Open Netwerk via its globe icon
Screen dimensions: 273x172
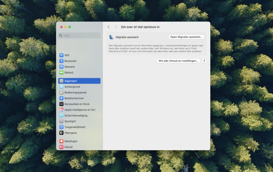point(61,67)
